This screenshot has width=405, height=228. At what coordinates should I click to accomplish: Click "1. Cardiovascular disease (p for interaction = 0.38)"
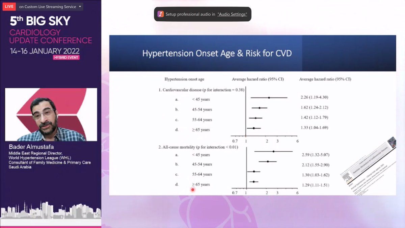pyautogui.click(x=201, y=90)
